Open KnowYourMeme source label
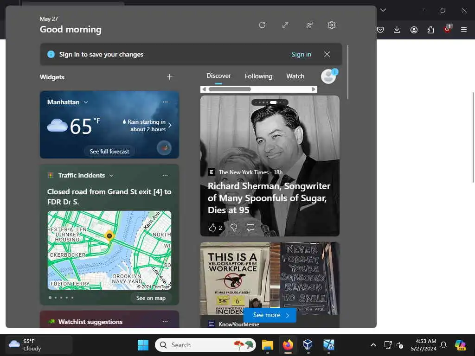This screenshot has width=475, height=356. click(x=239, y=324)
